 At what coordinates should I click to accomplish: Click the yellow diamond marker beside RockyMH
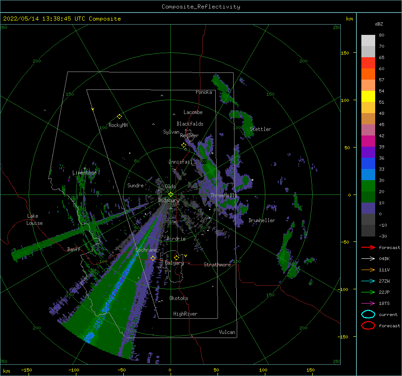(119, 117)
